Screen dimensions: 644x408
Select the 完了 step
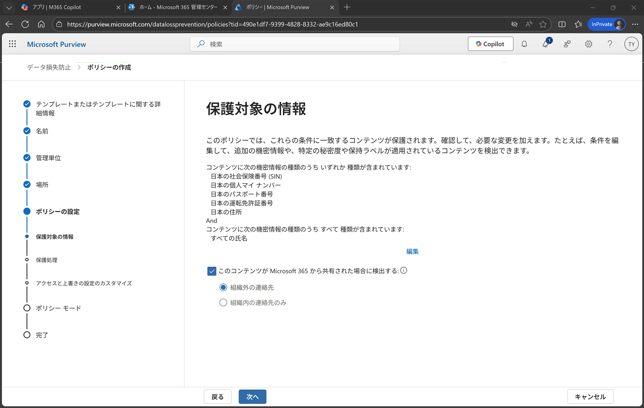tap(42, 335)
